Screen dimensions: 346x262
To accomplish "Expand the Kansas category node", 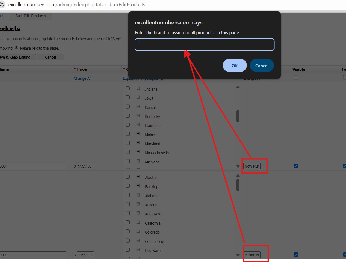I will 138,106.
